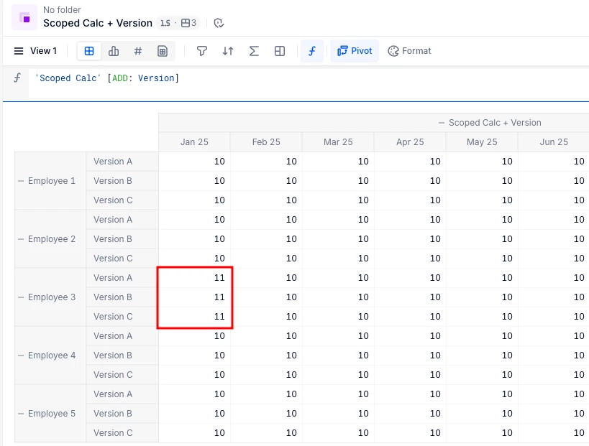Select the May 25 column header
589x446 pixels.
(x=482, y=142)
